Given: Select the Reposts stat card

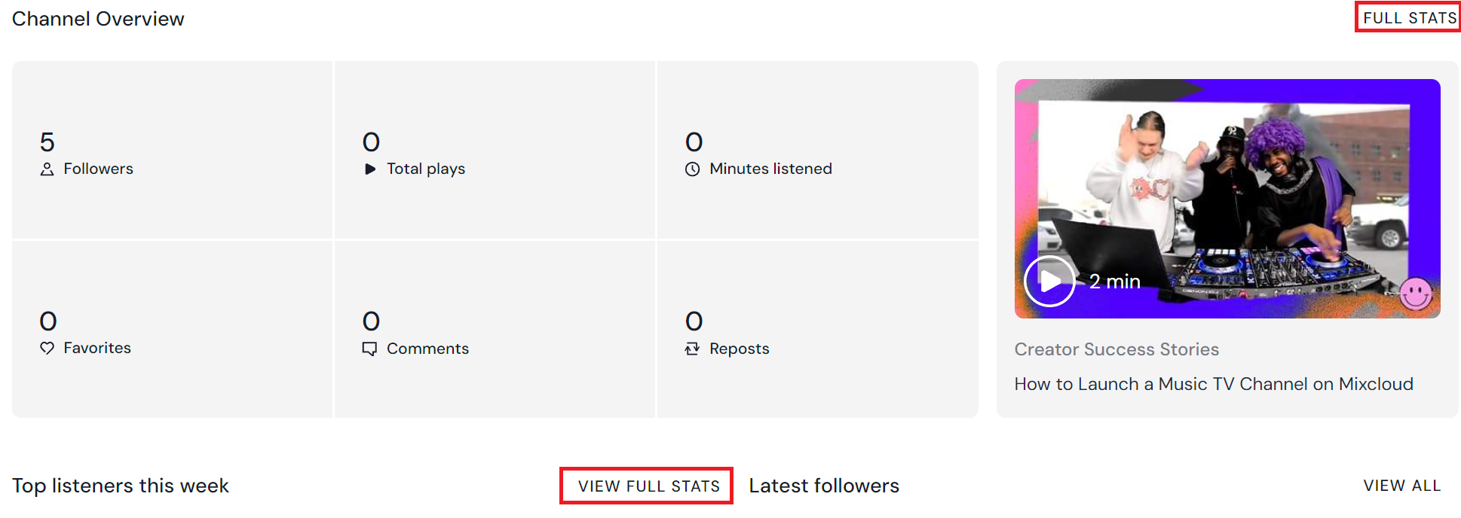Looking at the screenshot, I should [x=817, y=329].
